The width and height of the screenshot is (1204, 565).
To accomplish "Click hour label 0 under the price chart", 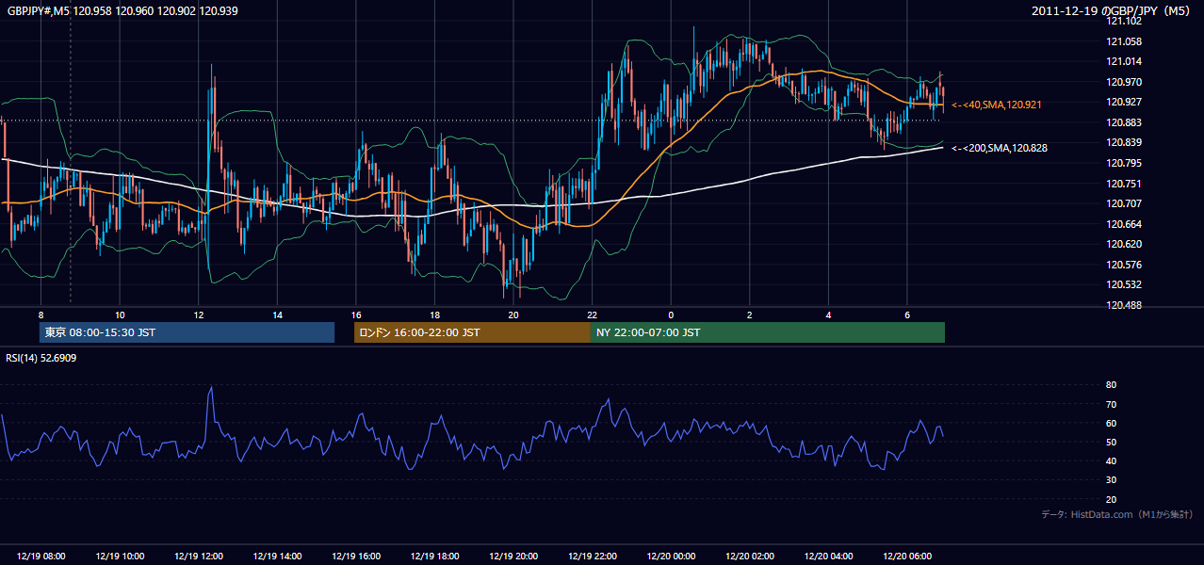I will click(671, 315).
